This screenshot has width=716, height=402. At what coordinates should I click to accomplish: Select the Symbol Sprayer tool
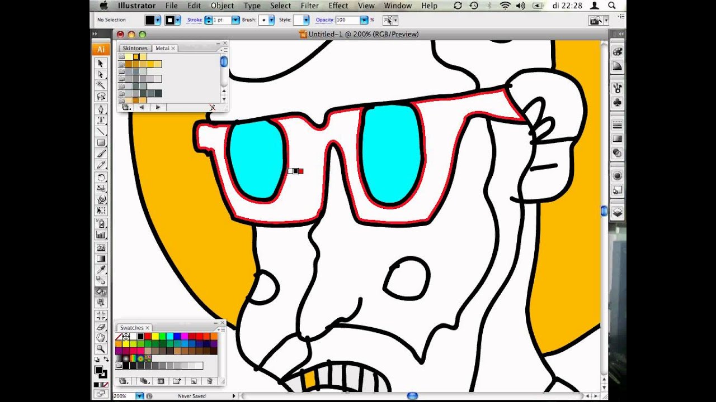point(101,224)
